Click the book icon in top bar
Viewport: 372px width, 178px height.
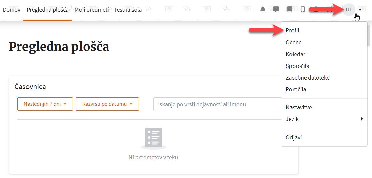coord(289,10)
